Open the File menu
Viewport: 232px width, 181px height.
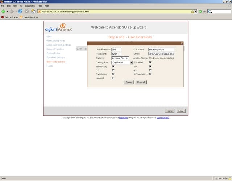(3, 6)
